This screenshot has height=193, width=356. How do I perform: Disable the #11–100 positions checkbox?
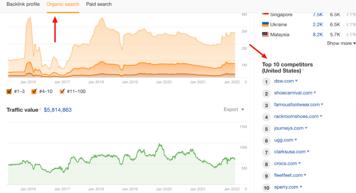62,91
